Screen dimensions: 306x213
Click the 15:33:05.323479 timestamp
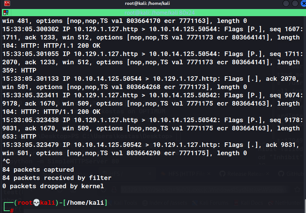[x=30, y=145]
